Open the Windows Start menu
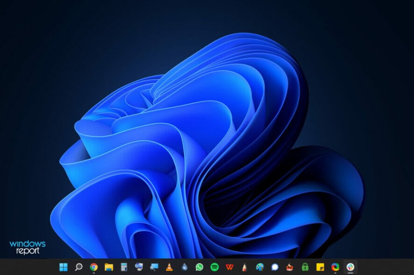This screenshot has width=414, height=275. pyautogui.click(x=64, y=267)
